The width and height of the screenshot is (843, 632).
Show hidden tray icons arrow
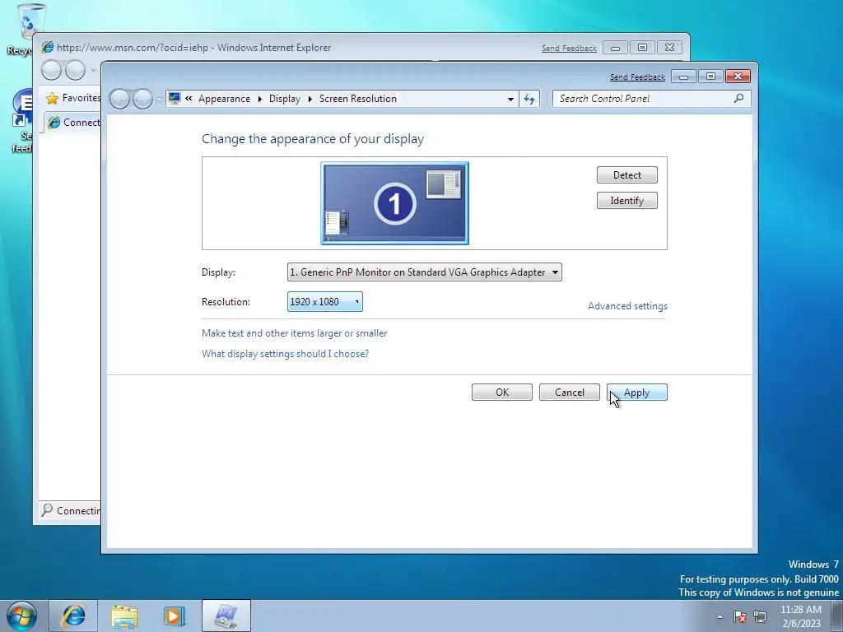[720, 616]
